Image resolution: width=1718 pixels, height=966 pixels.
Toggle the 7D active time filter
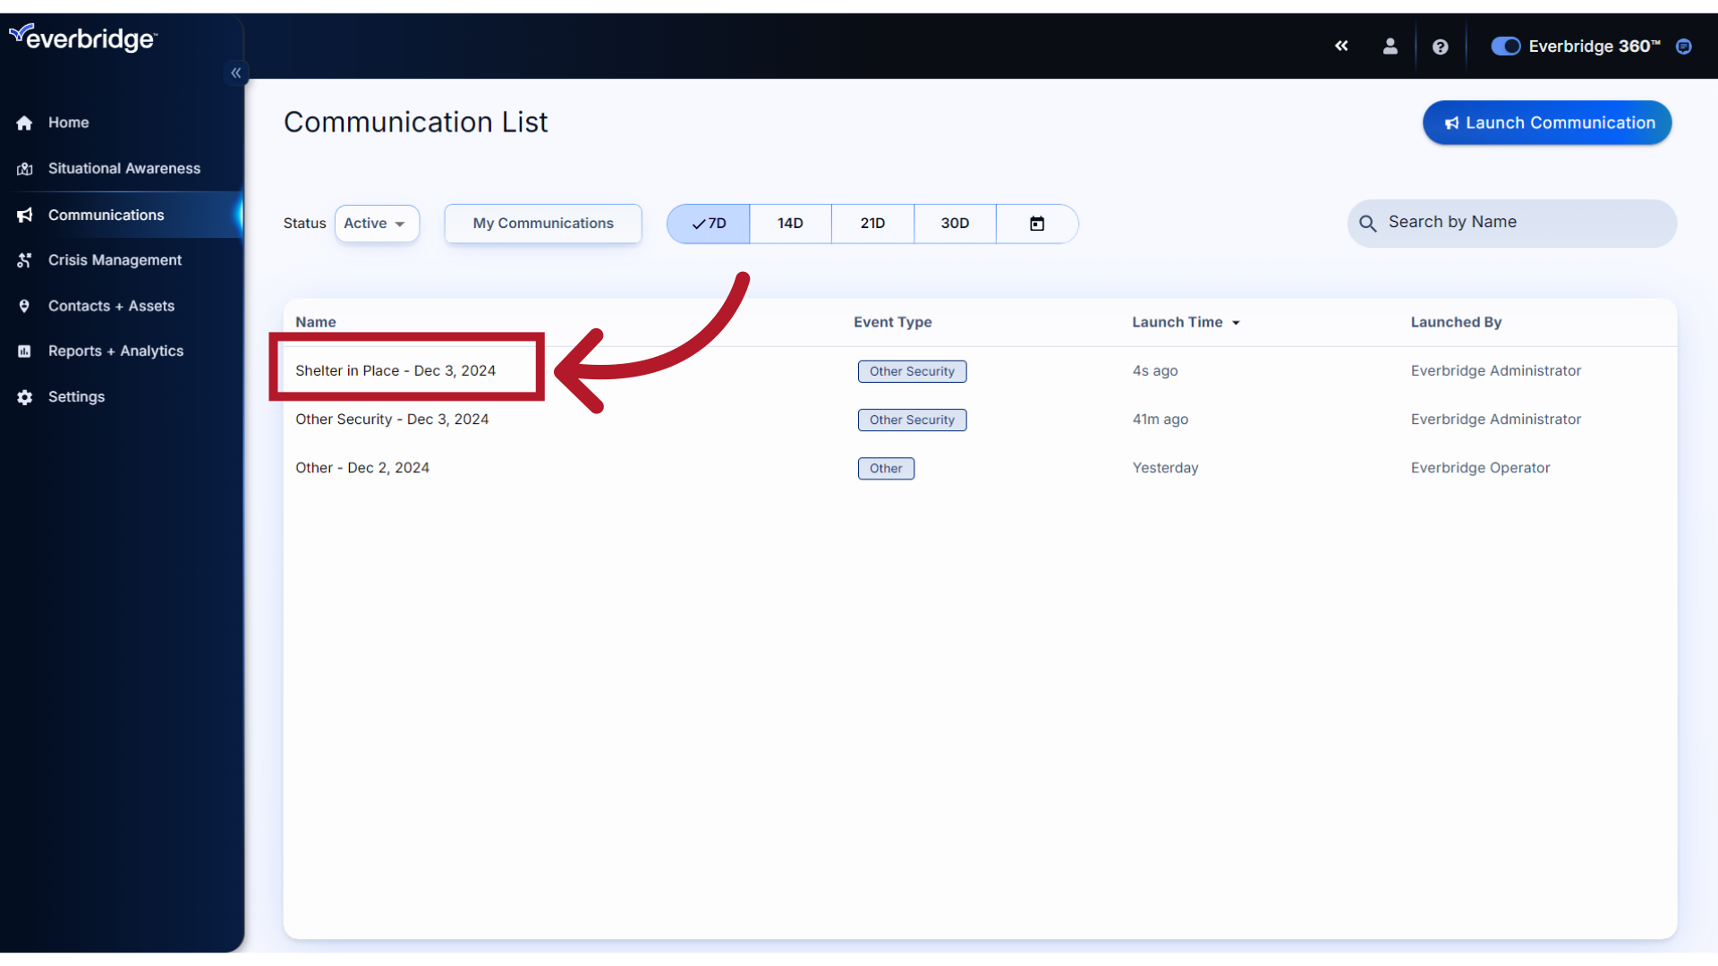pos(710,223)
